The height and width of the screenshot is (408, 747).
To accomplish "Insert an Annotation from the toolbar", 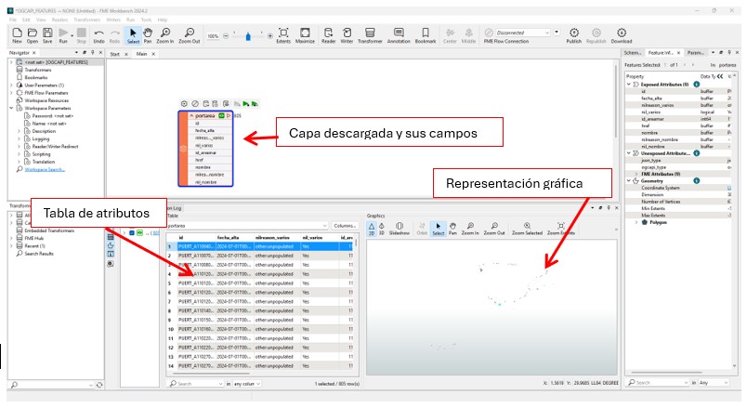I will coord(398,36).
